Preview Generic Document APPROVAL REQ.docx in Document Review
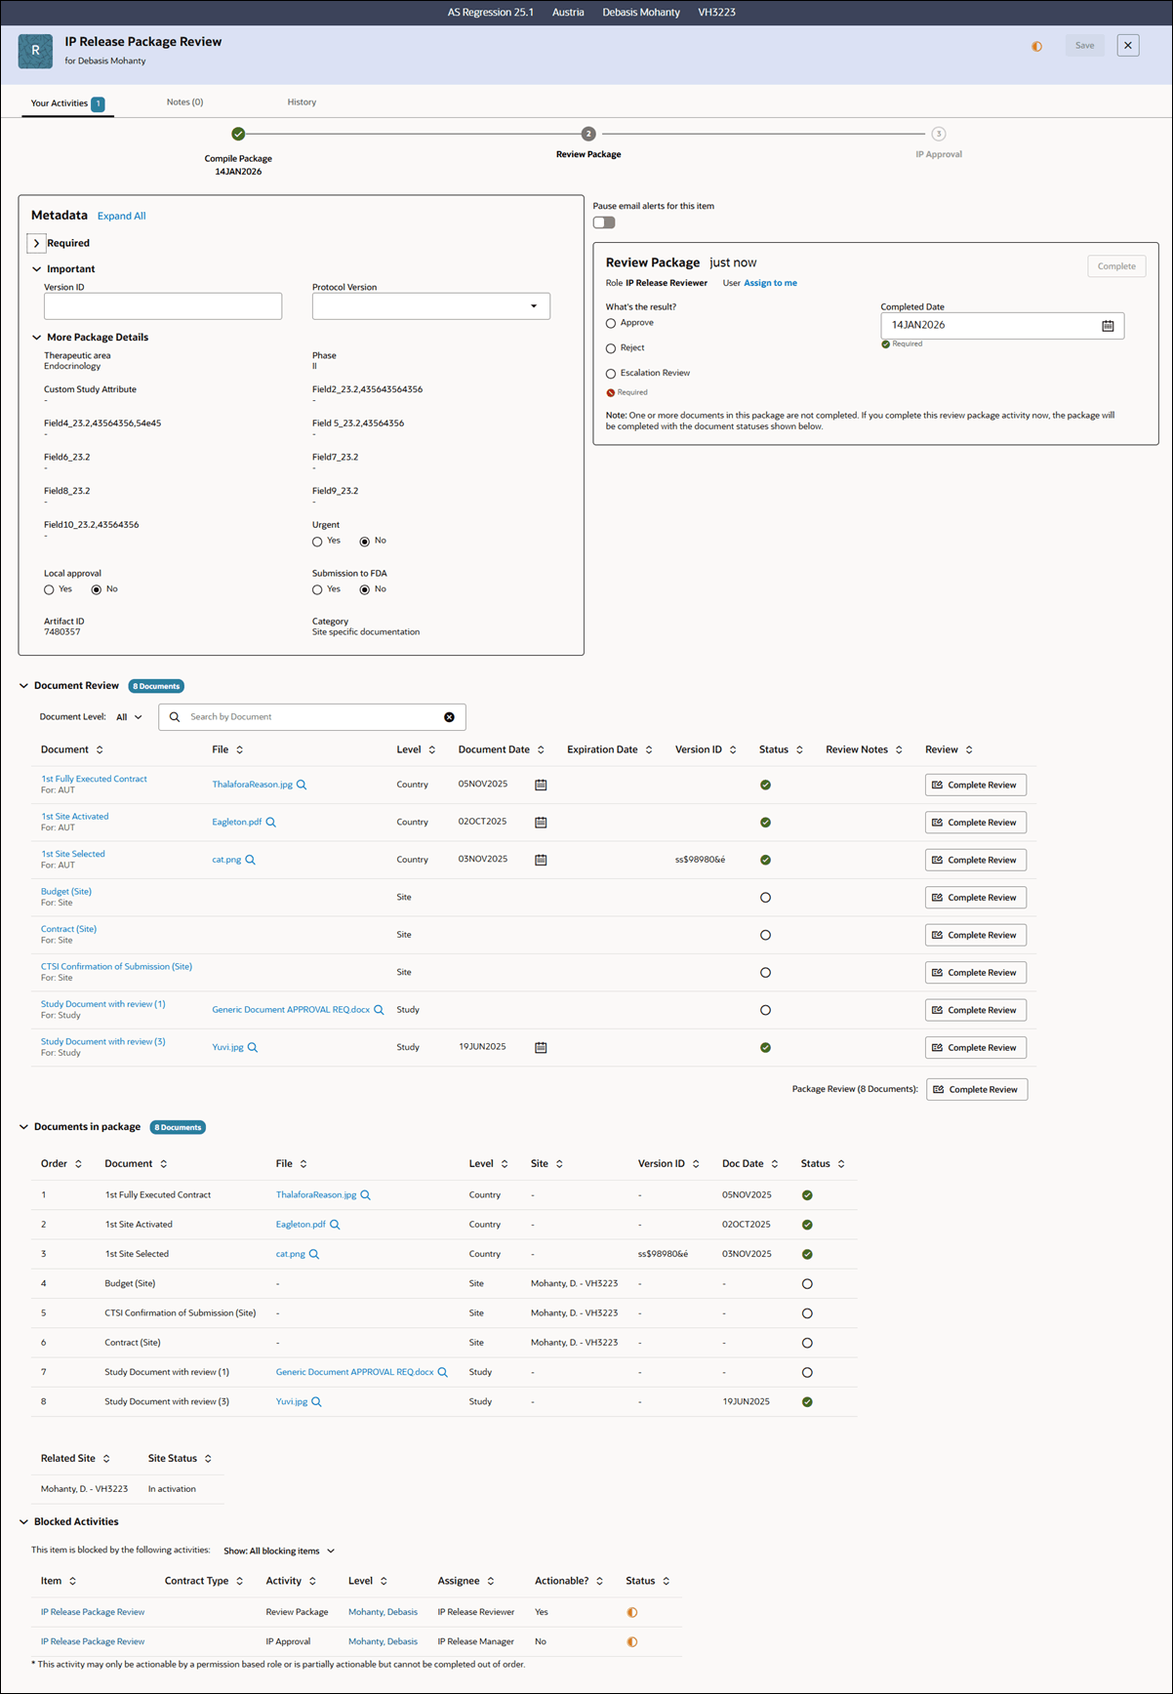This screenshot has height=1694, width=1173. pos(379,1010)
